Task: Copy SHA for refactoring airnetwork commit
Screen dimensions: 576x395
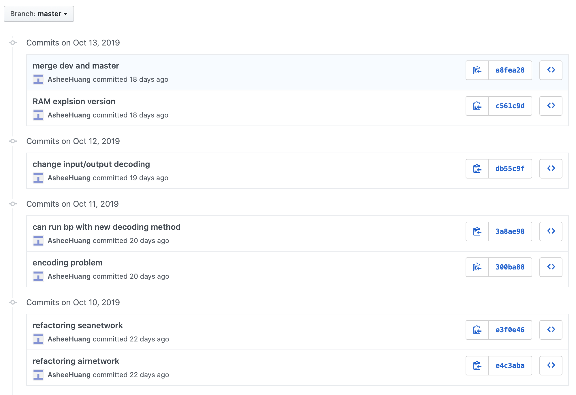Action: [477, 366]
